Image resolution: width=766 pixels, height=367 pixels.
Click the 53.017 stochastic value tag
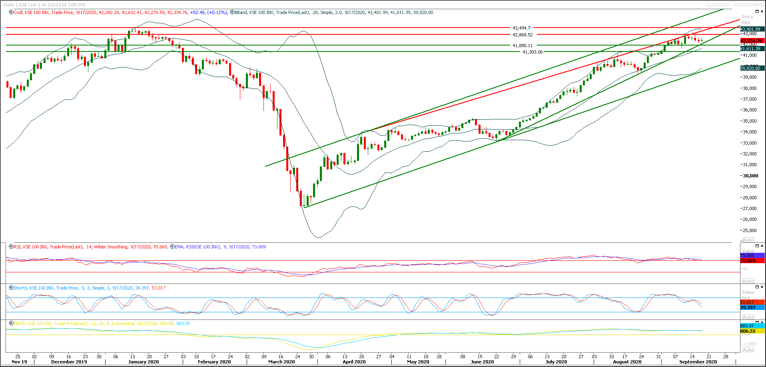click(752, 302)
